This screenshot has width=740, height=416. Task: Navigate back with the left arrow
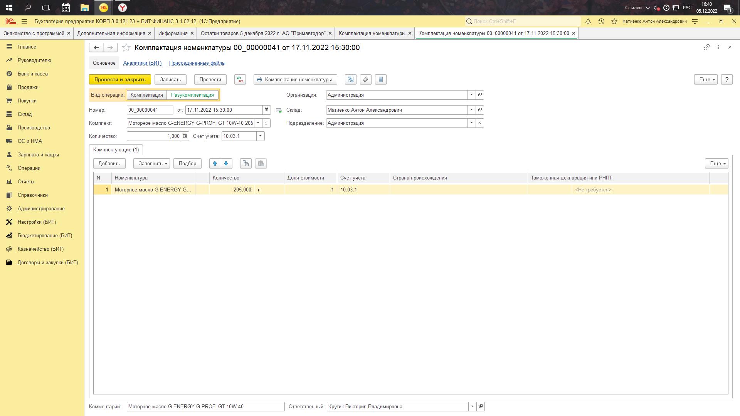(96, 47)
